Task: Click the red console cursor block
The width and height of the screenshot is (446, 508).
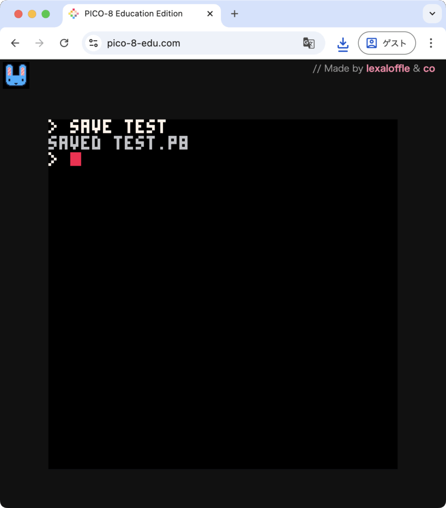Action: click(x=75, y=159)
